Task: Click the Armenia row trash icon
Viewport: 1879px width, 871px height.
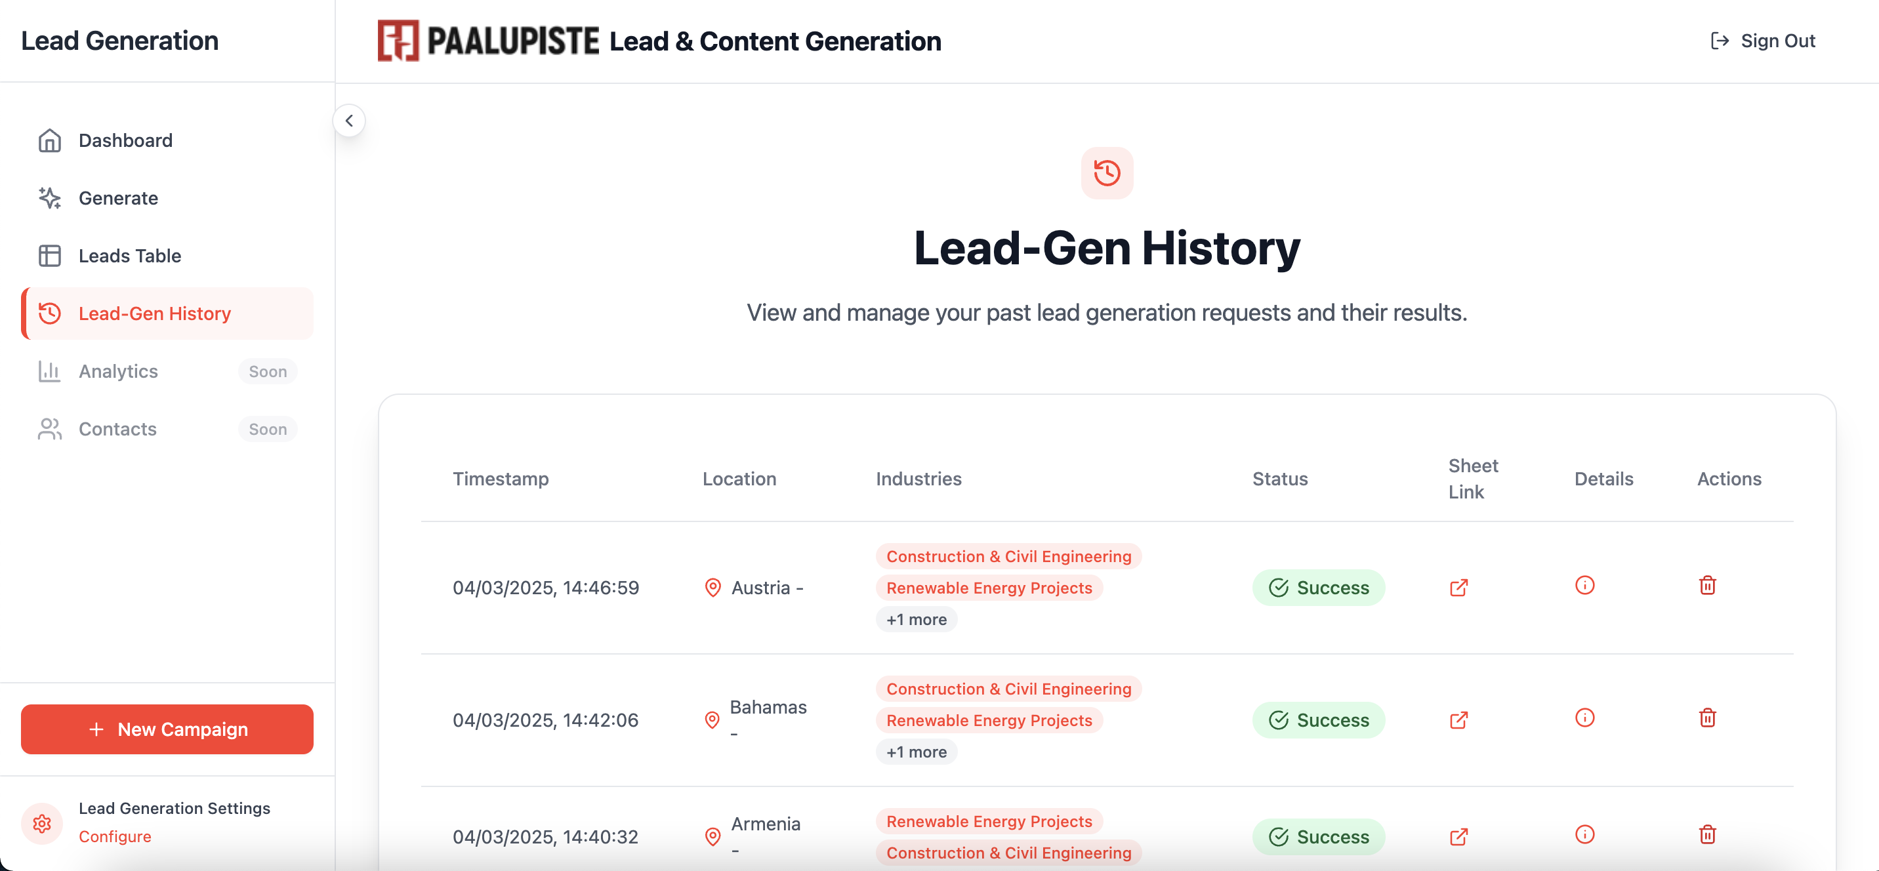Action: [1707, 834]
